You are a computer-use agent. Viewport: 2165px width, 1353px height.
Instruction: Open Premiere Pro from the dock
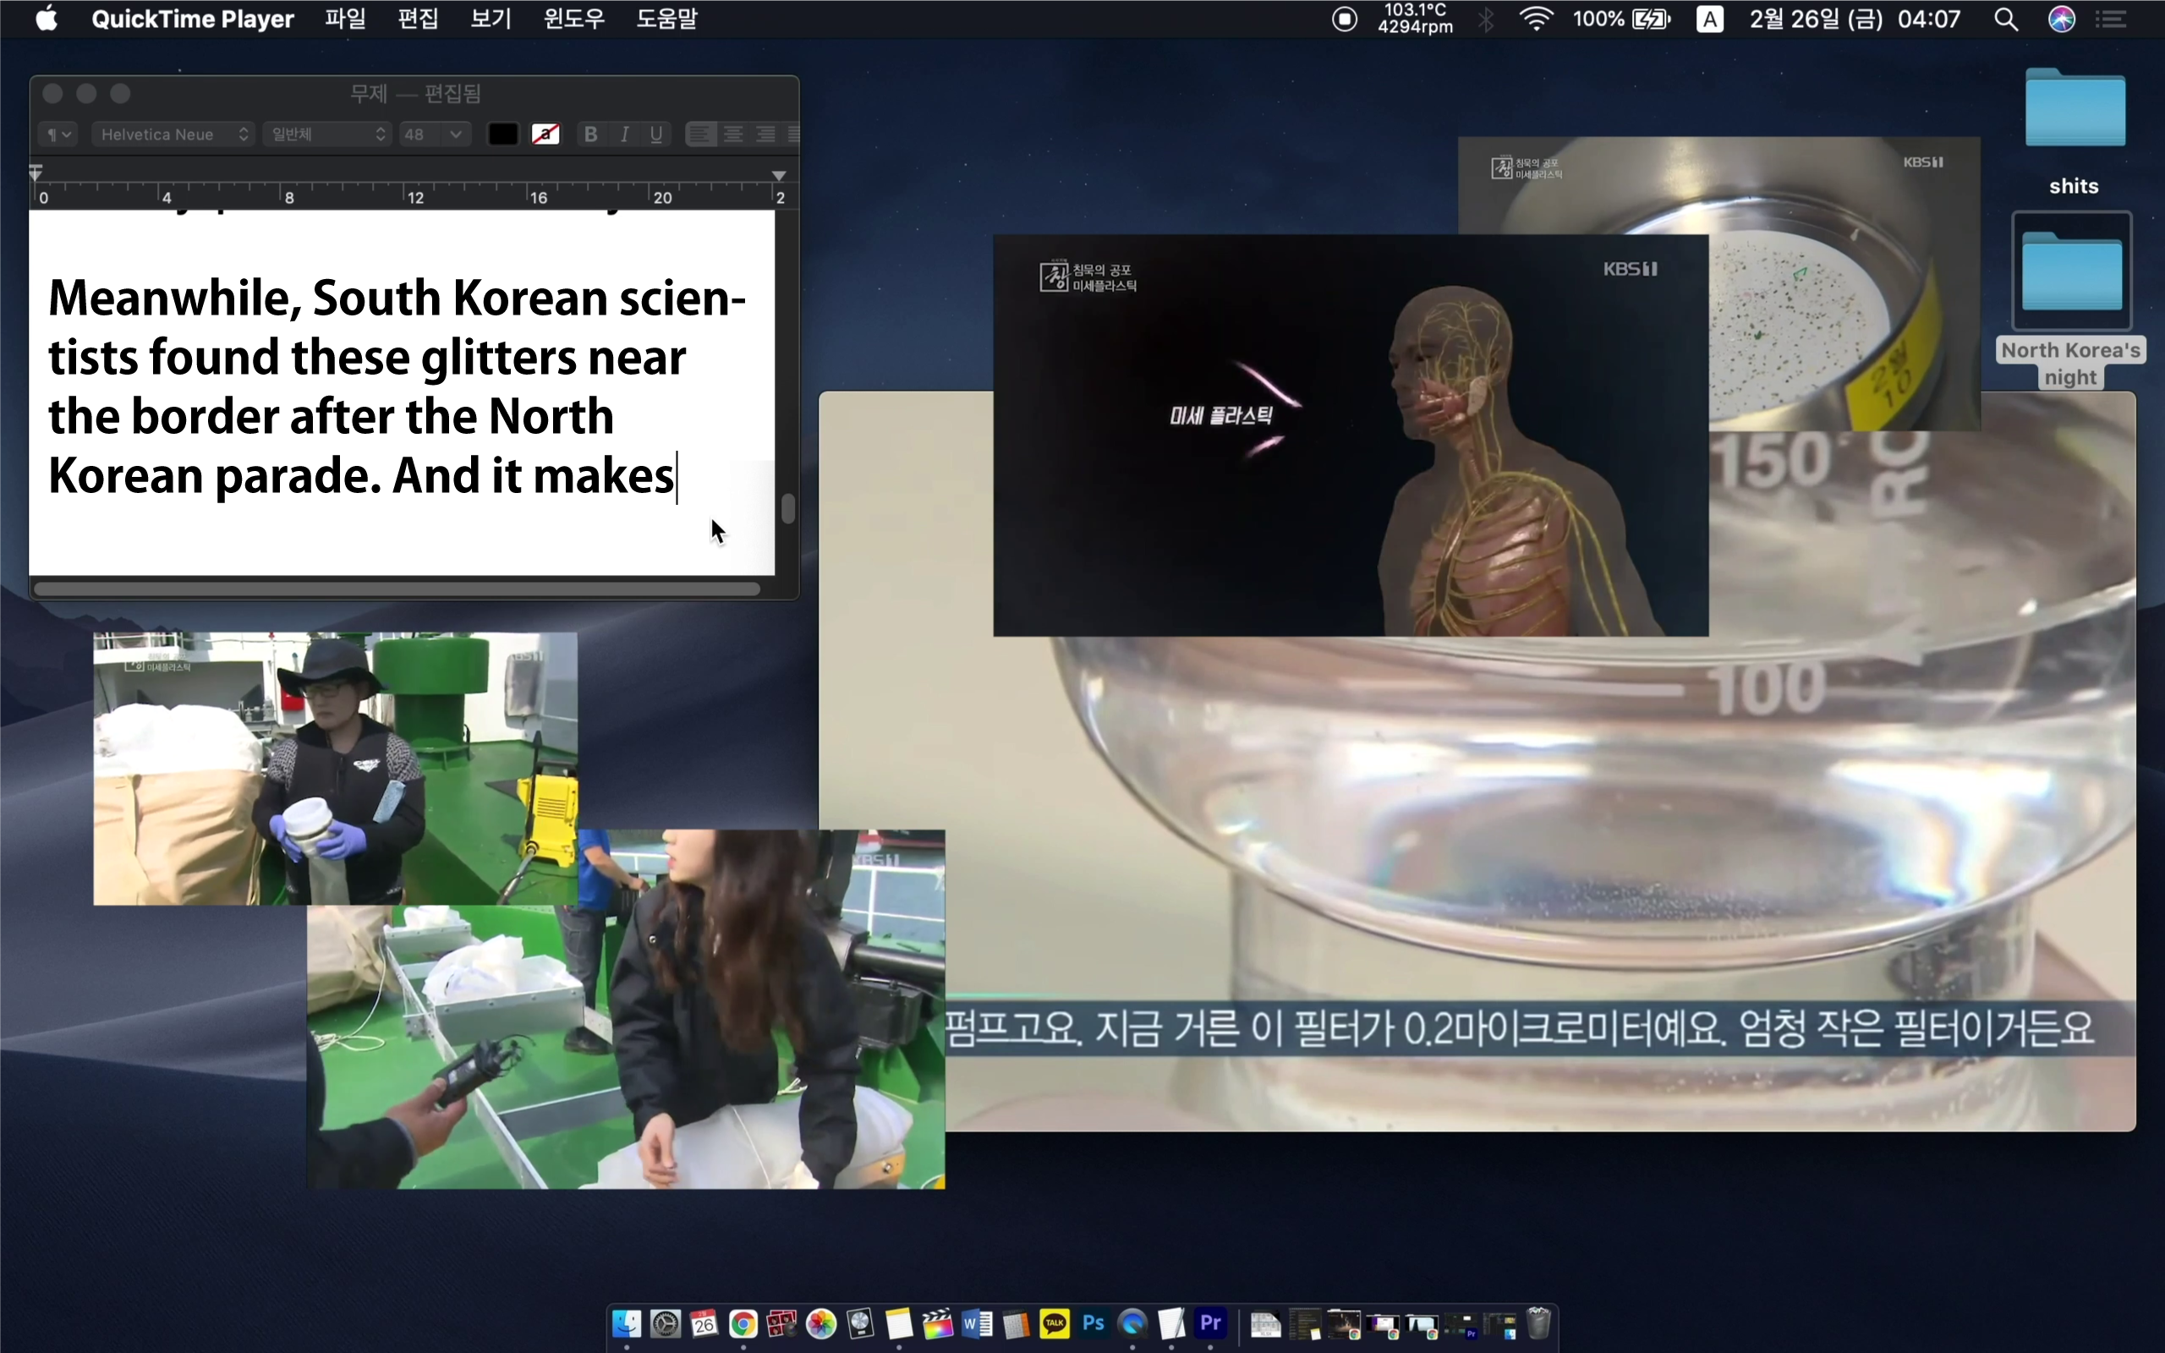[1210, 1323]
